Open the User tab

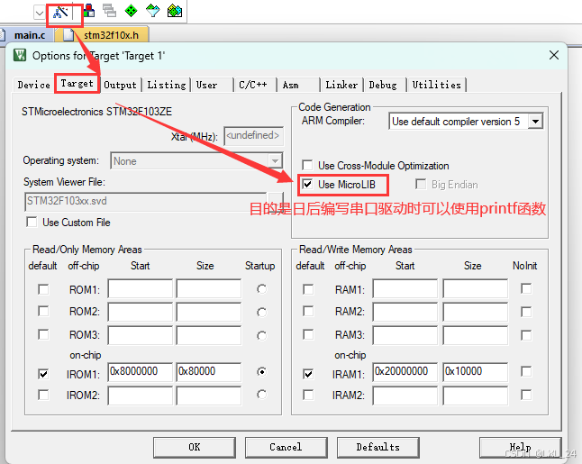pos(212,85)
